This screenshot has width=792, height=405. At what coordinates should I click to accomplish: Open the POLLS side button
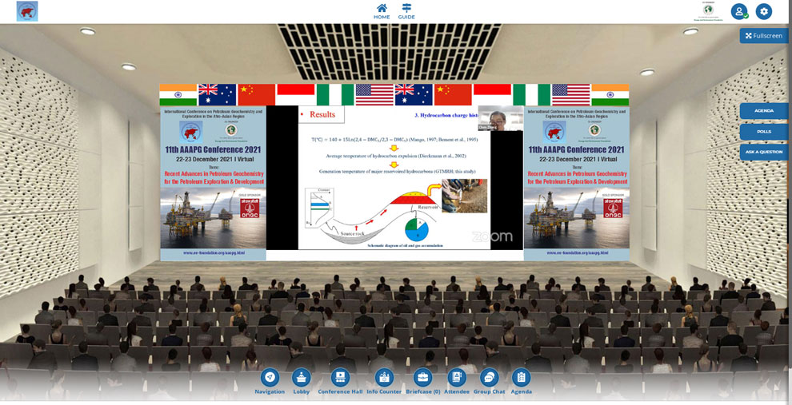coord(764,132)
